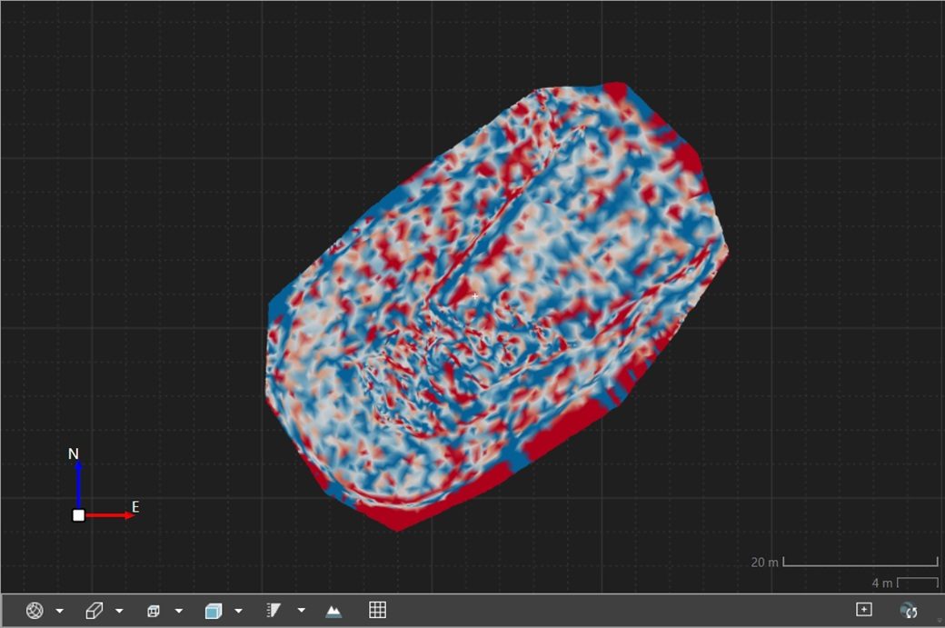Click the wireframe cube view icon
The width and height of the screenshot is (945, 628).
(x=154, y=611)
